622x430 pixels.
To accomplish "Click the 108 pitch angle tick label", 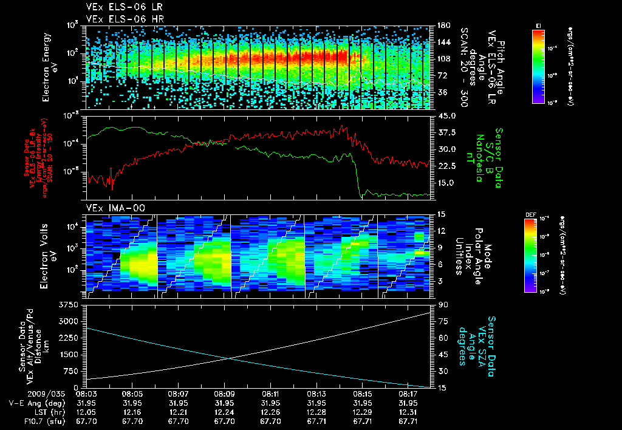I will [x=443, y=59].
